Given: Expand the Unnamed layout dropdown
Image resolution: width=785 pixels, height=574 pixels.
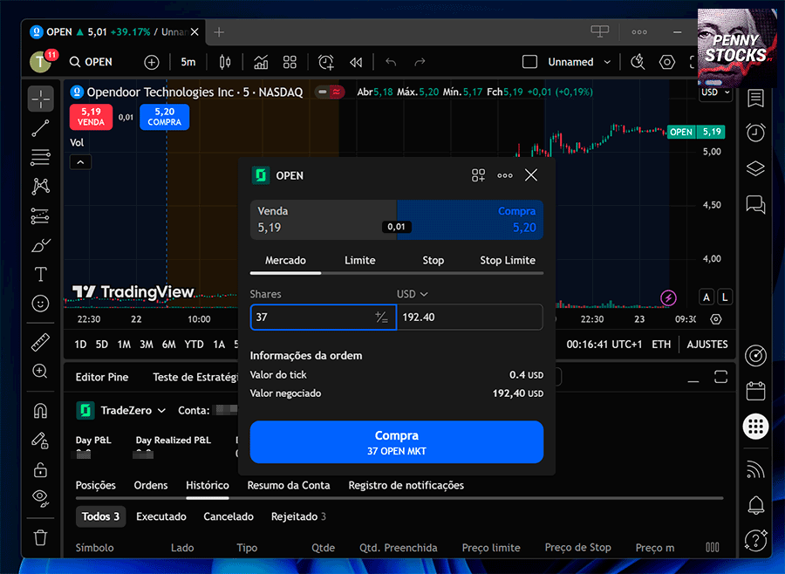Looking at the screenshot, I should click(x=607, y=62).
